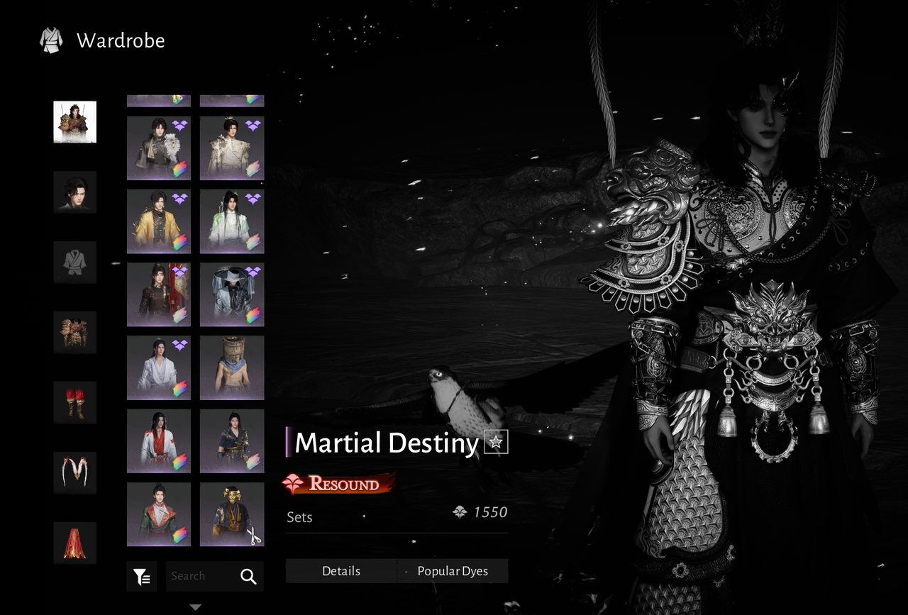
Task: Open the Details panel
Action: pyautogui.click(x=341, y=571)
